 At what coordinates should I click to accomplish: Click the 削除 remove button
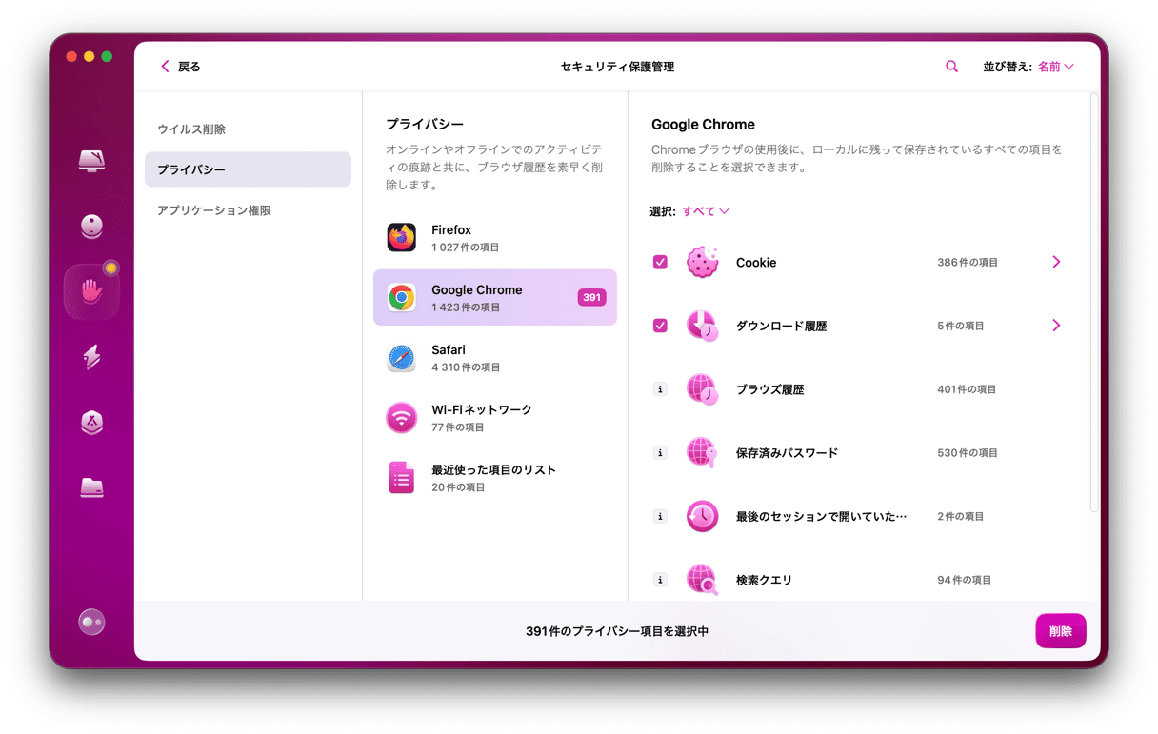click(1061, 631)
